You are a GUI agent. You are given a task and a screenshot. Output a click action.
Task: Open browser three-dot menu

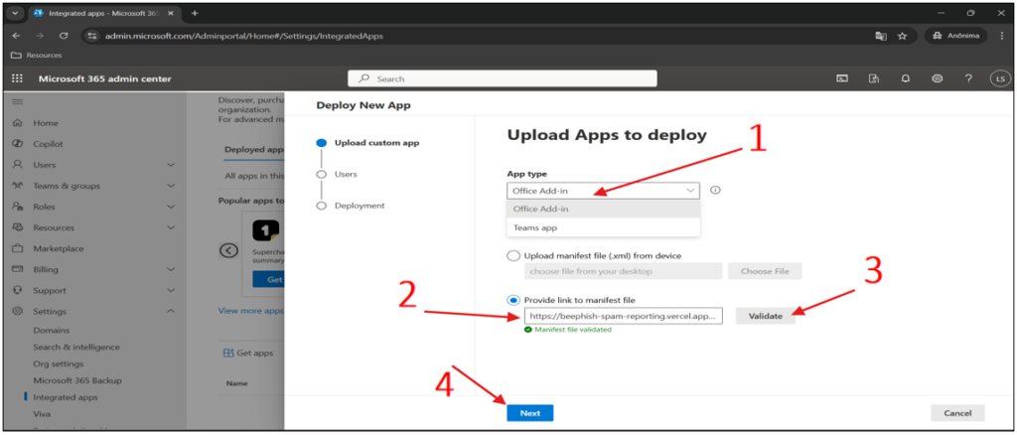tap(1001, 37)
